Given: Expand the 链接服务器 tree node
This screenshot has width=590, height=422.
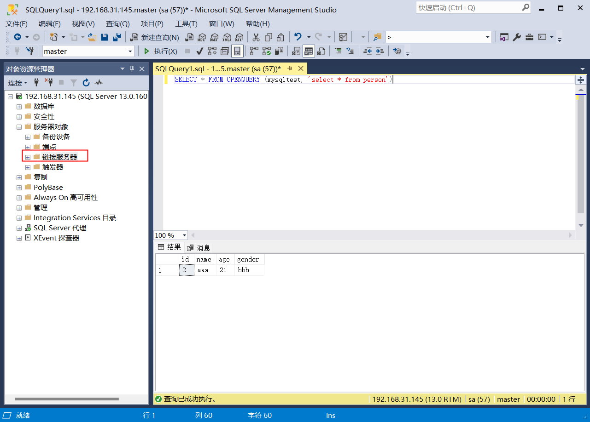Looking at the screenshot, I should (28, 156).
